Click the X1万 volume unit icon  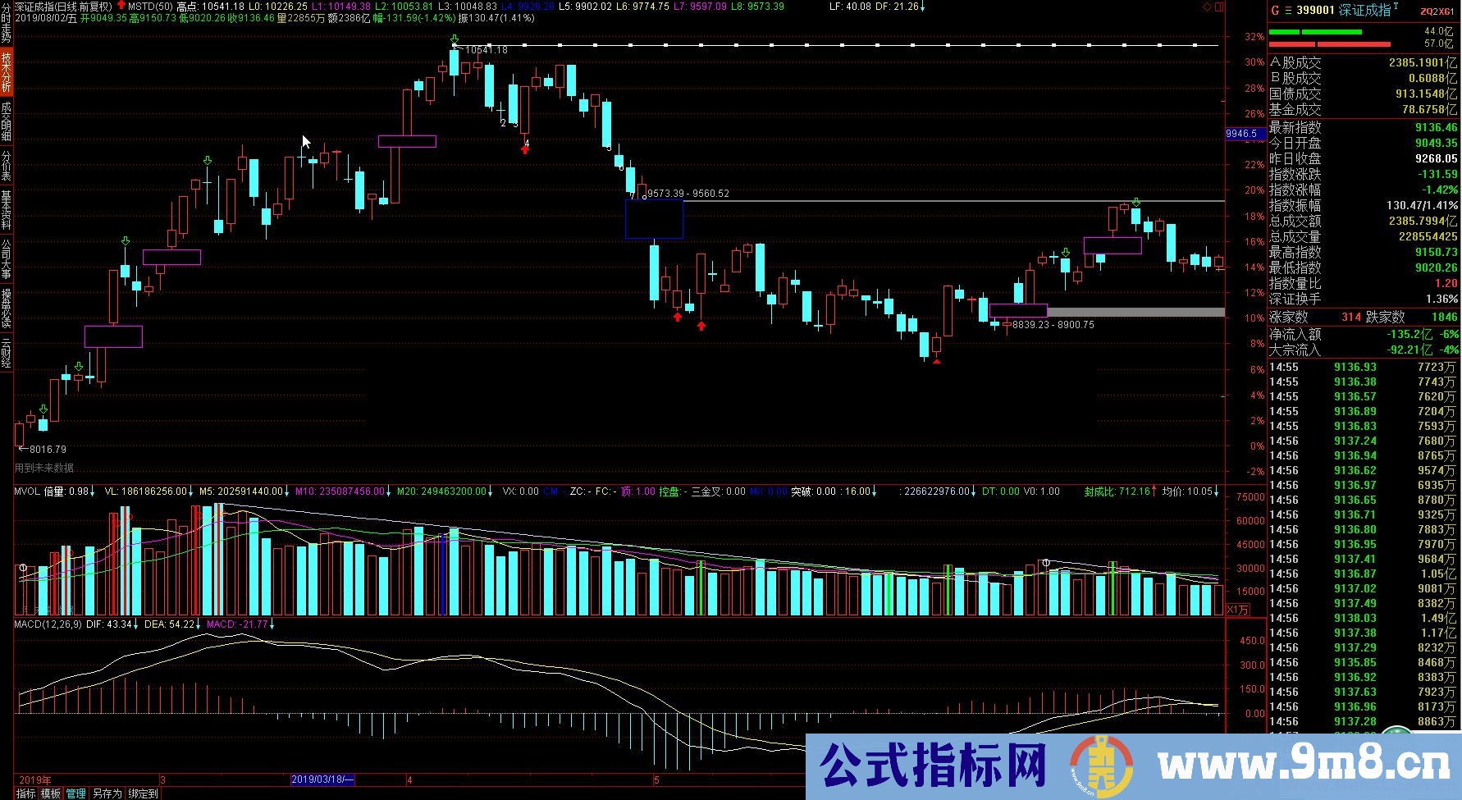click(x=1237, y=610)
